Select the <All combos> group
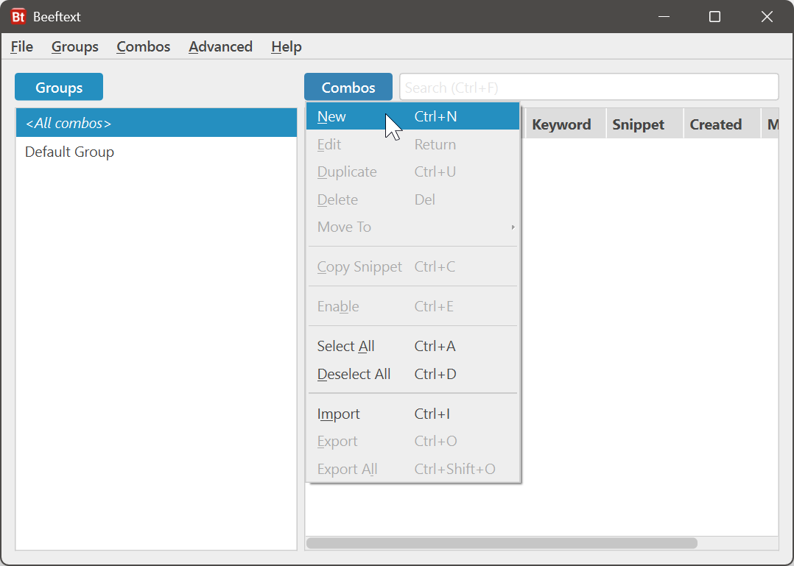794x566 pixels. point(156,123)
